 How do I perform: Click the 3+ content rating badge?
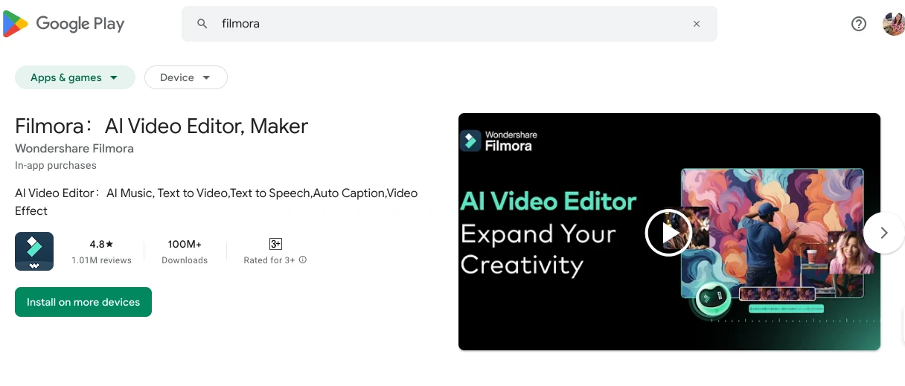pyautogui.click(x=275, y=244)
